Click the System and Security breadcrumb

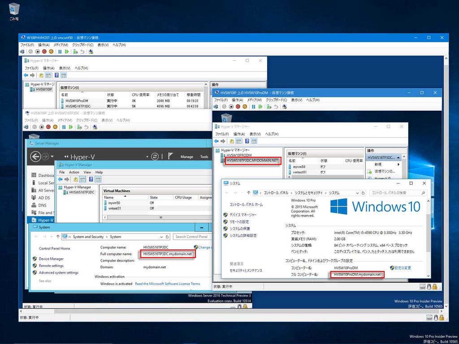coord(88,236)
